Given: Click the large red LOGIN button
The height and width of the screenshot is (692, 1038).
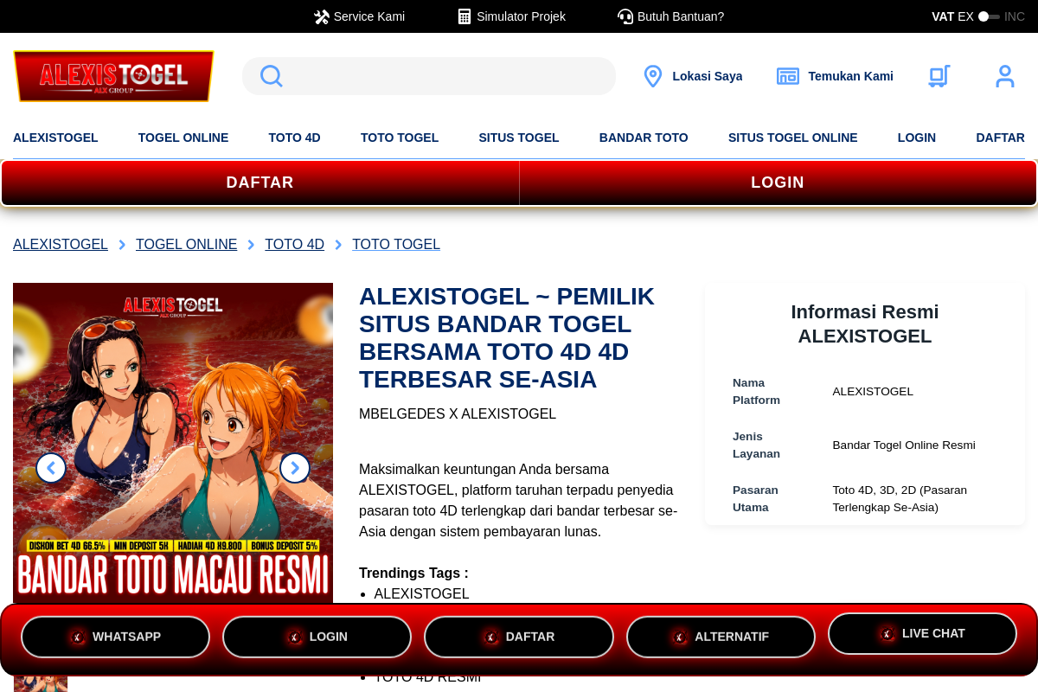Looking at the screenshot, I should point(778,183).
